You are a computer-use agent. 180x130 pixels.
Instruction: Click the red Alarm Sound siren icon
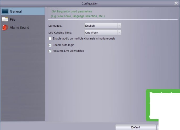[5, 27]
